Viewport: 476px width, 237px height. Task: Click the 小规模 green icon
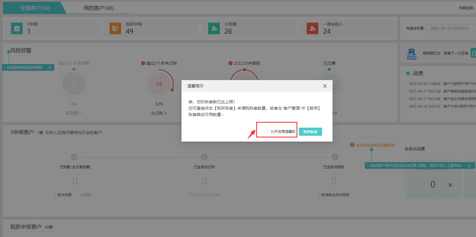click(x=214, y=28)
